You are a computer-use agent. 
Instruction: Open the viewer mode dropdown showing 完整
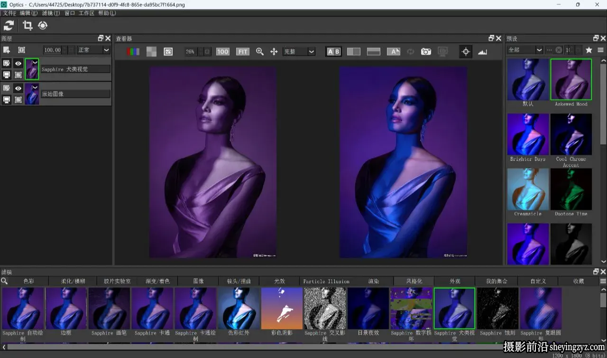299,52
